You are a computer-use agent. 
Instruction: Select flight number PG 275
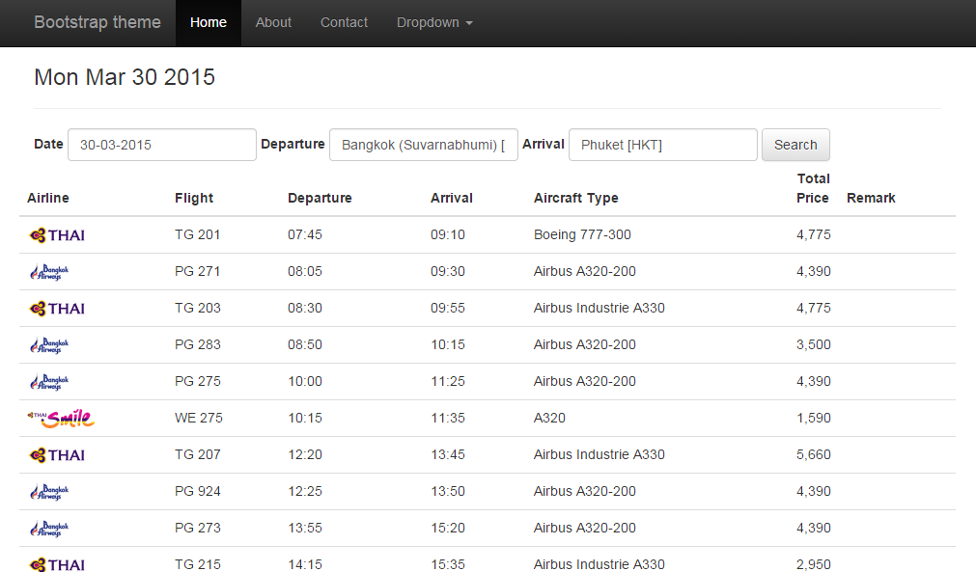tap(197, 381)
